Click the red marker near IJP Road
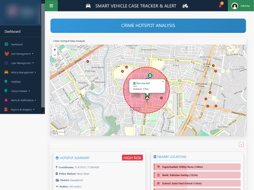 pyautogui.click(x=88, y=61)
